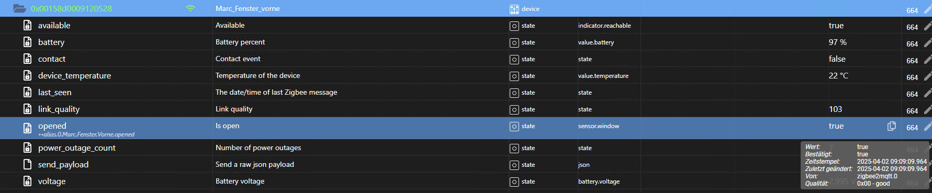Screen dimensions: 932x193
Task: Collapse the 0x00158d0009120528 device folder
Action: (x=19, y=8)
